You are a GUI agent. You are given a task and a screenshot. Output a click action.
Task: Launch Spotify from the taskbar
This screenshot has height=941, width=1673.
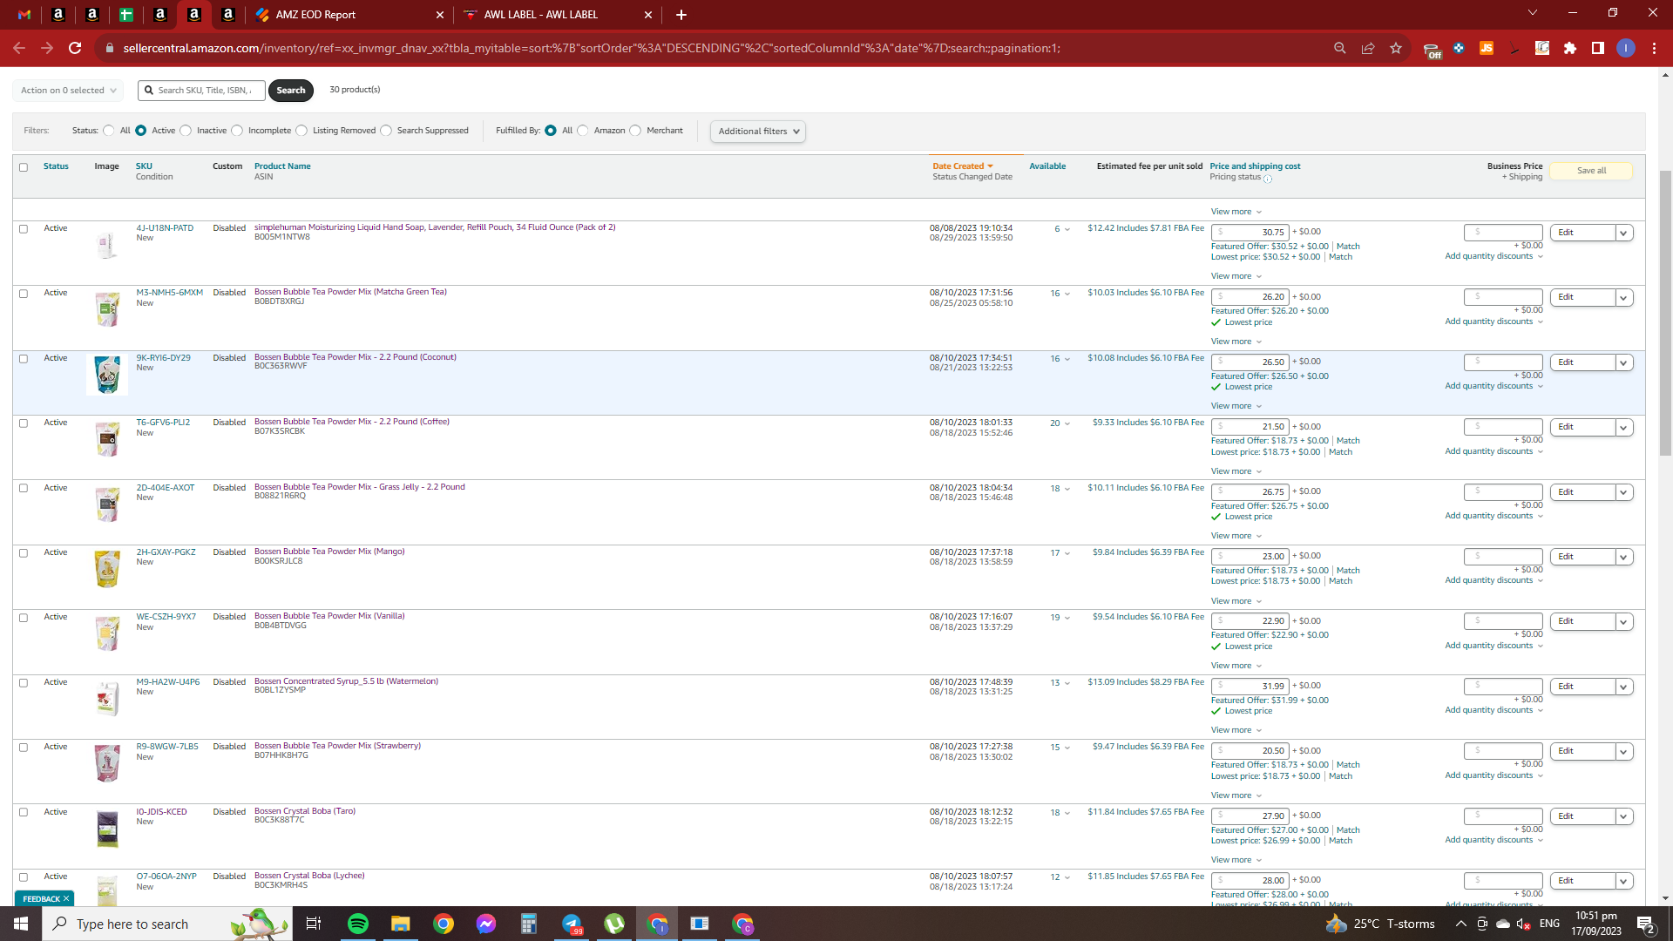(358, 924)
